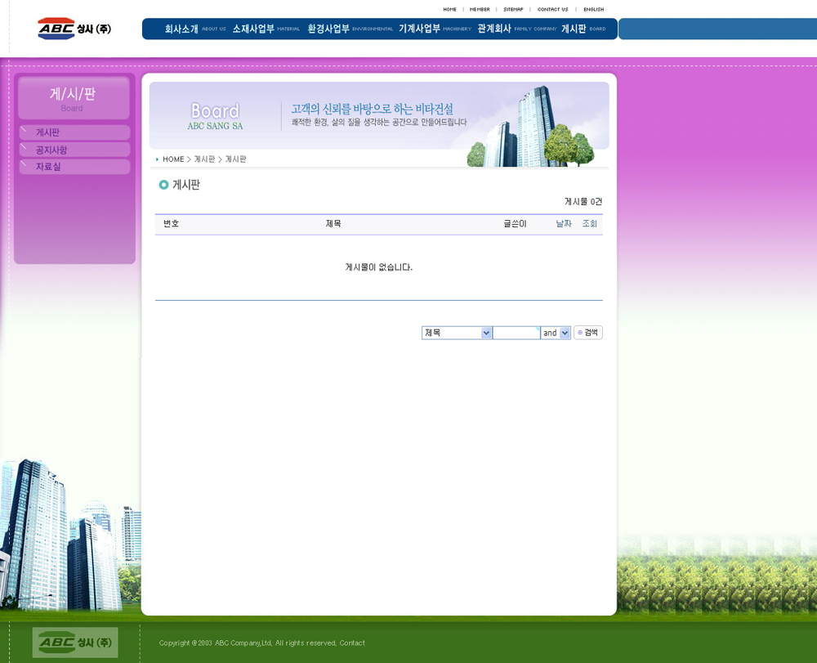The image size is (817, 663).
Task: Click the 검색 search button
Action: coord(587,333)
